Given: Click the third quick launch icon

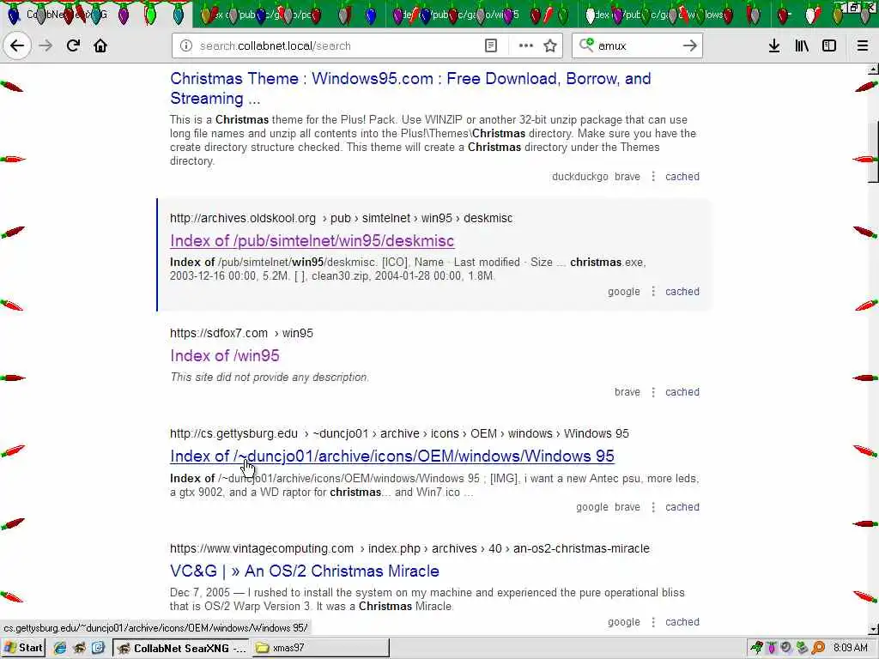Looking at the screenshot, I should click(x=98, y=648).
